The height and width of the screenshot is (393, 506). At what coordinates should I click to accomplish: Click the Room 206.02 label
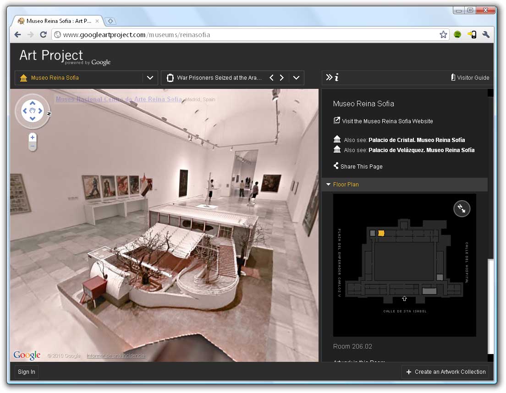point(352,346)
